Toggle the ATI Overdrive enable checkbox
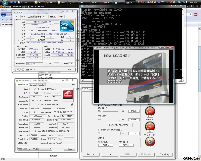Screen dimensions: 201x161 click(99, 105)
